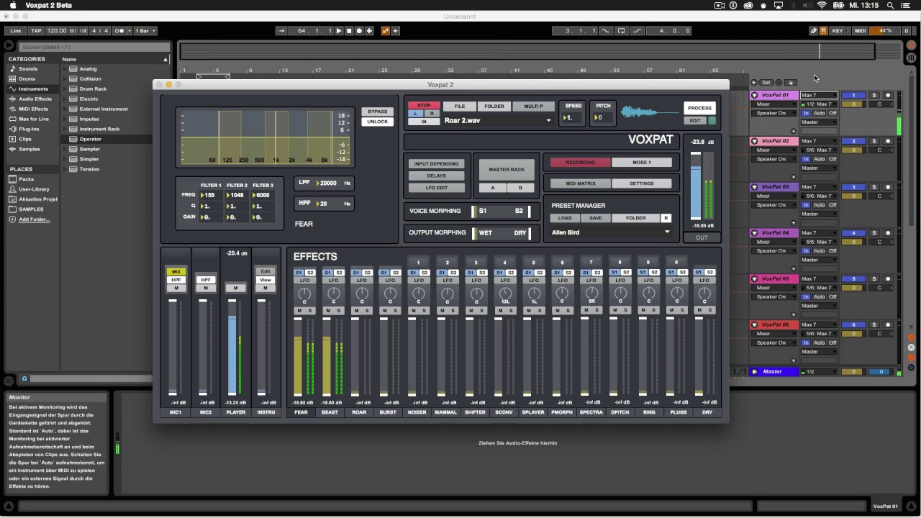Click the Arrangement view selector icon
Viewport: 921px width, 518px height.
[x=912, y=47]
